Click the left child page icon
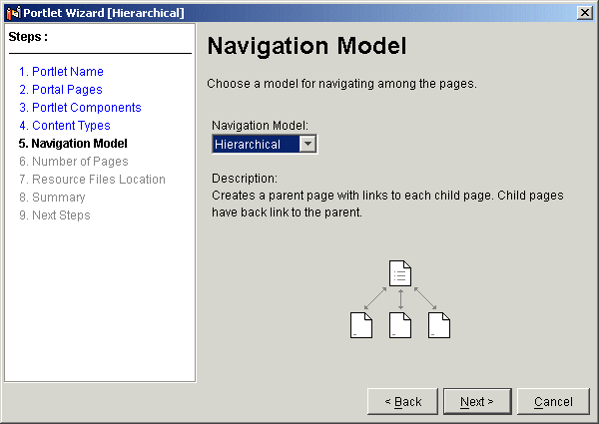 [x=361, y=325]
